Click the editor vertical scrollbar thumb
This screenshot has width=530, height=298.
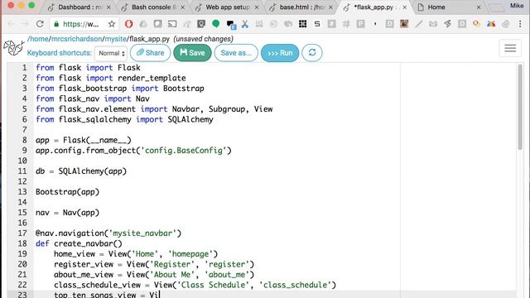(520, 107)
